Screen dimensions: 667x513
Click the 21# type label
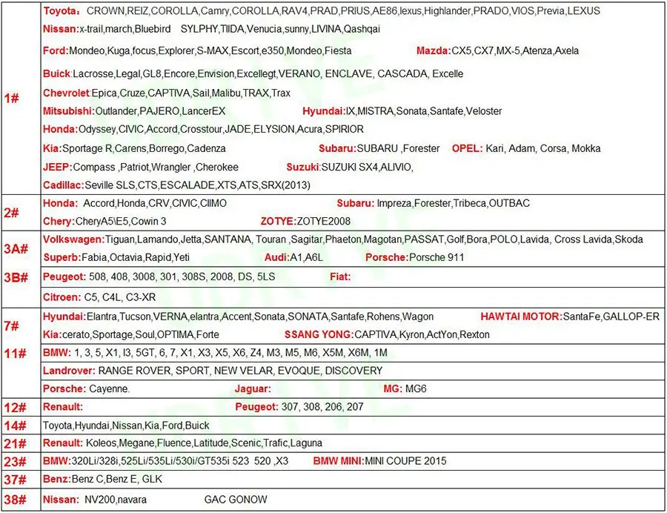tap(16, 443)
